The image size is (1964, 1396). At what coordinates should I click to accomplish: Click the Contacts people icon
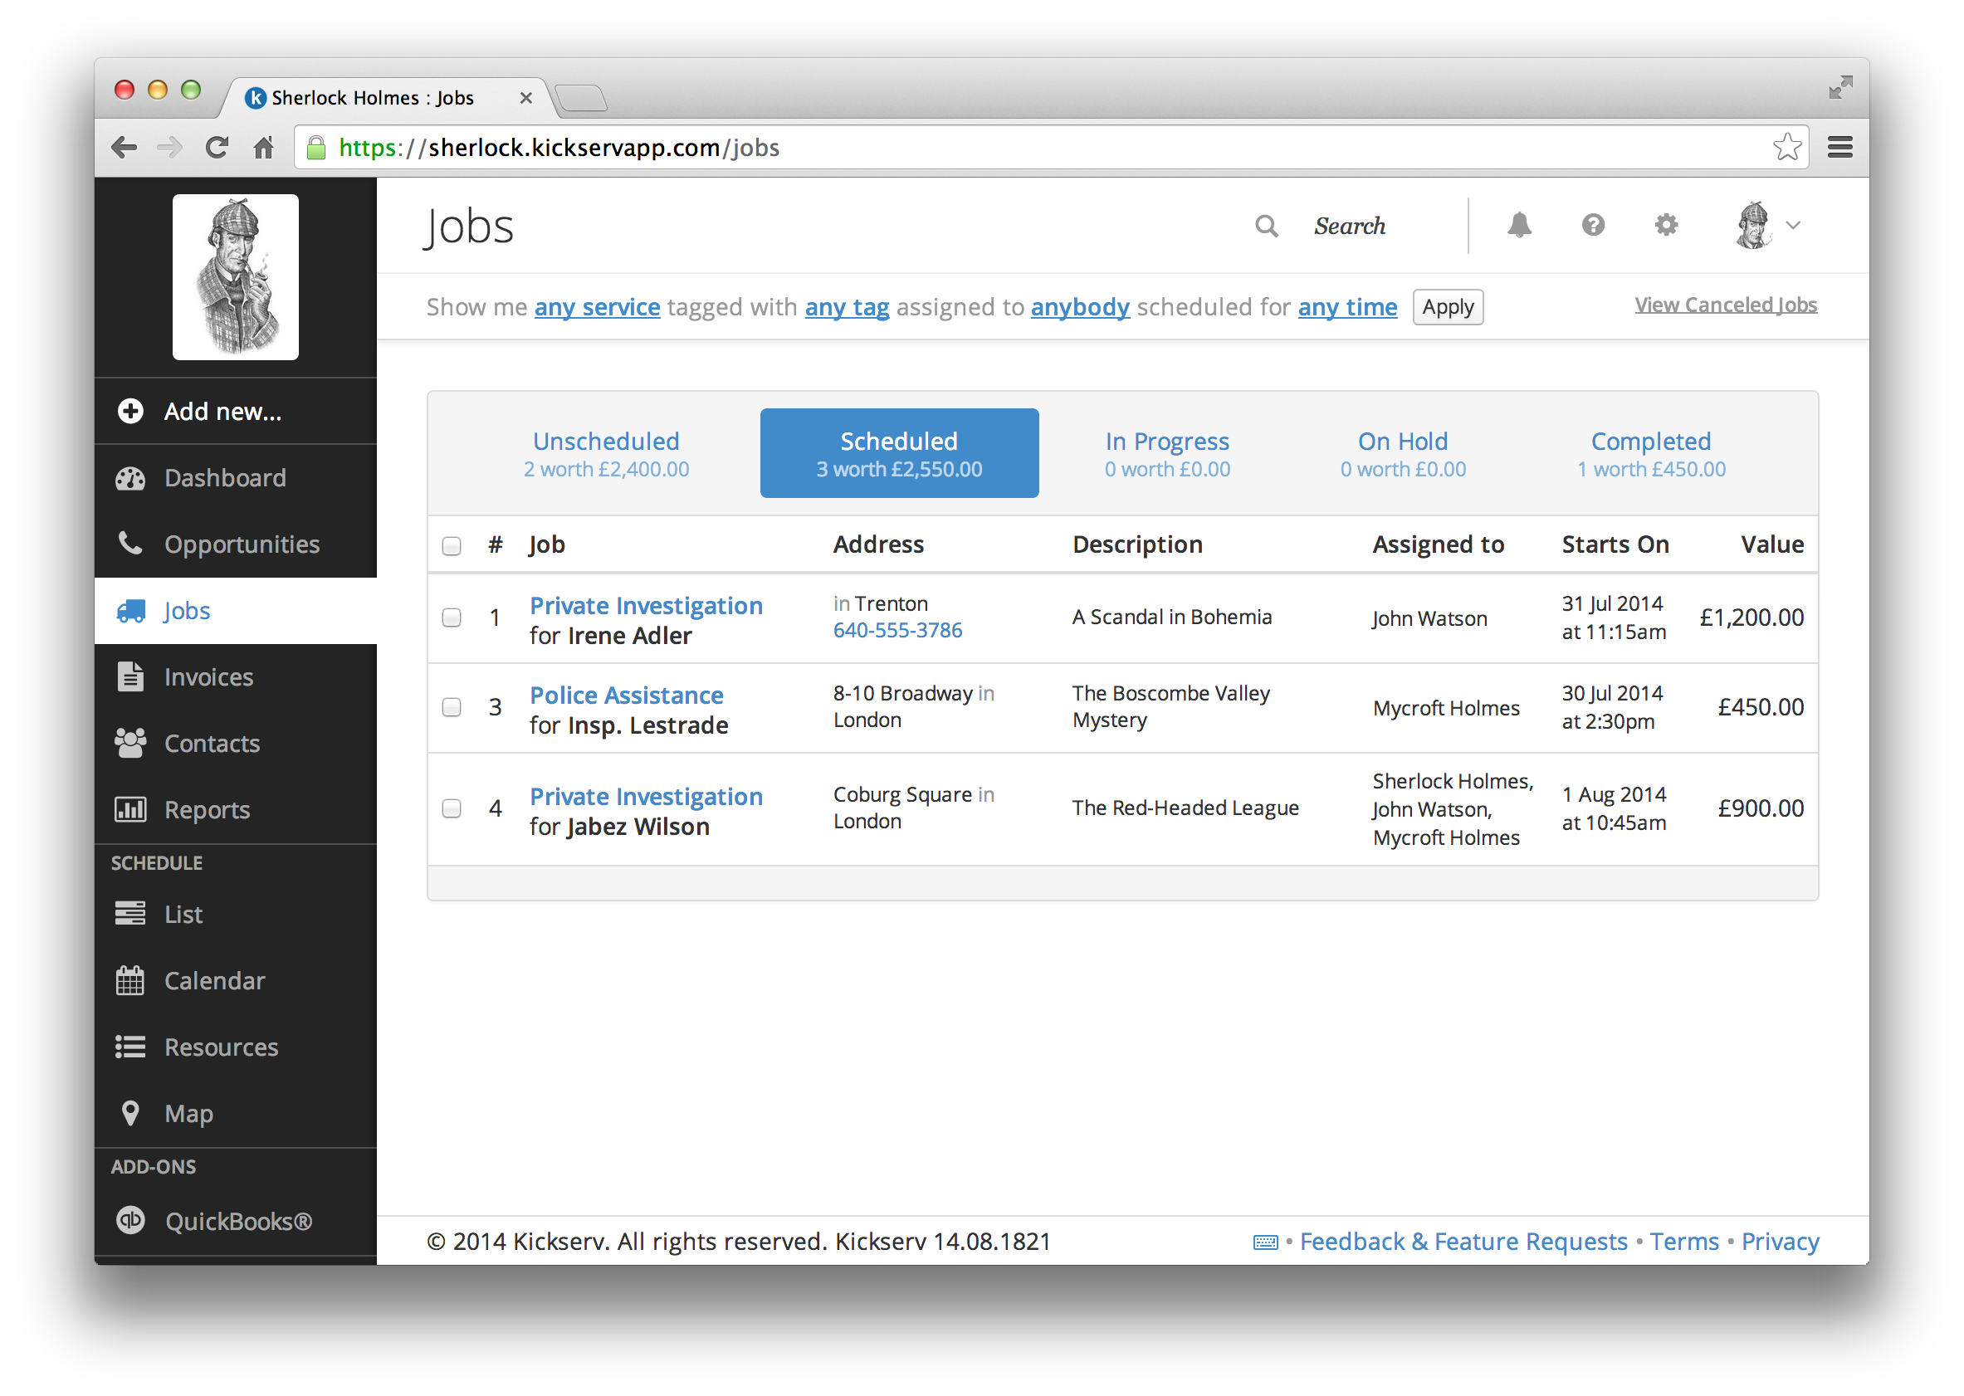coord(130,743)
